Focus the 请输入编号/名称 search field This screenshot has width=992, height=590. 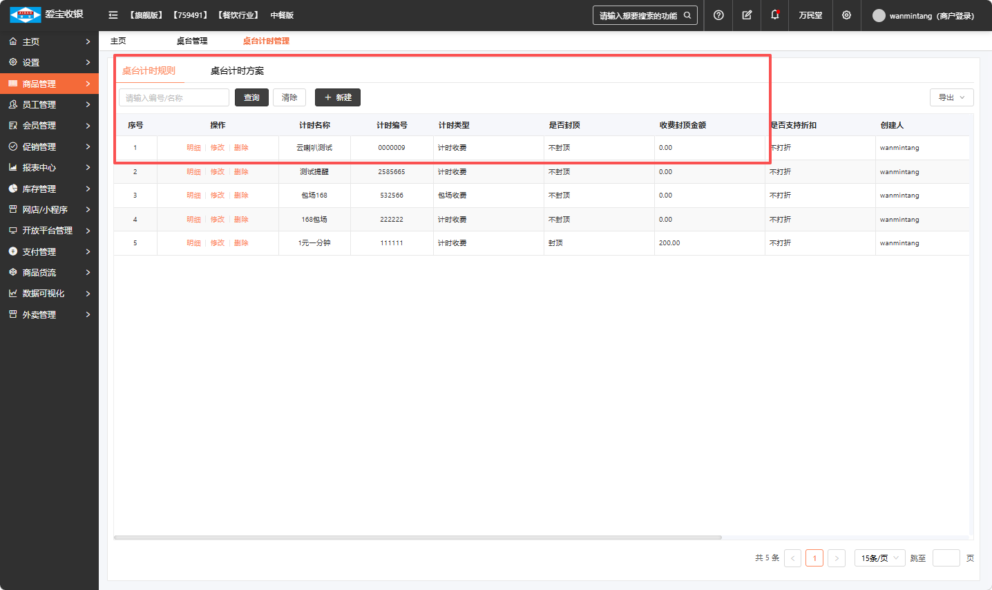174,97
